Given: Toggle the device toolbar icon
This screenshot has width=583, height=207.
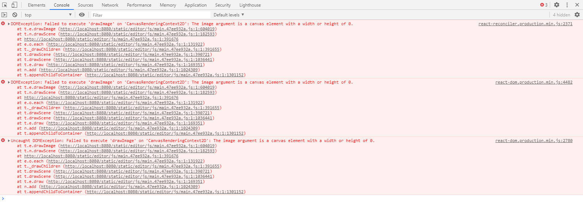Looking at the screenshot, I should pos(14,5).
